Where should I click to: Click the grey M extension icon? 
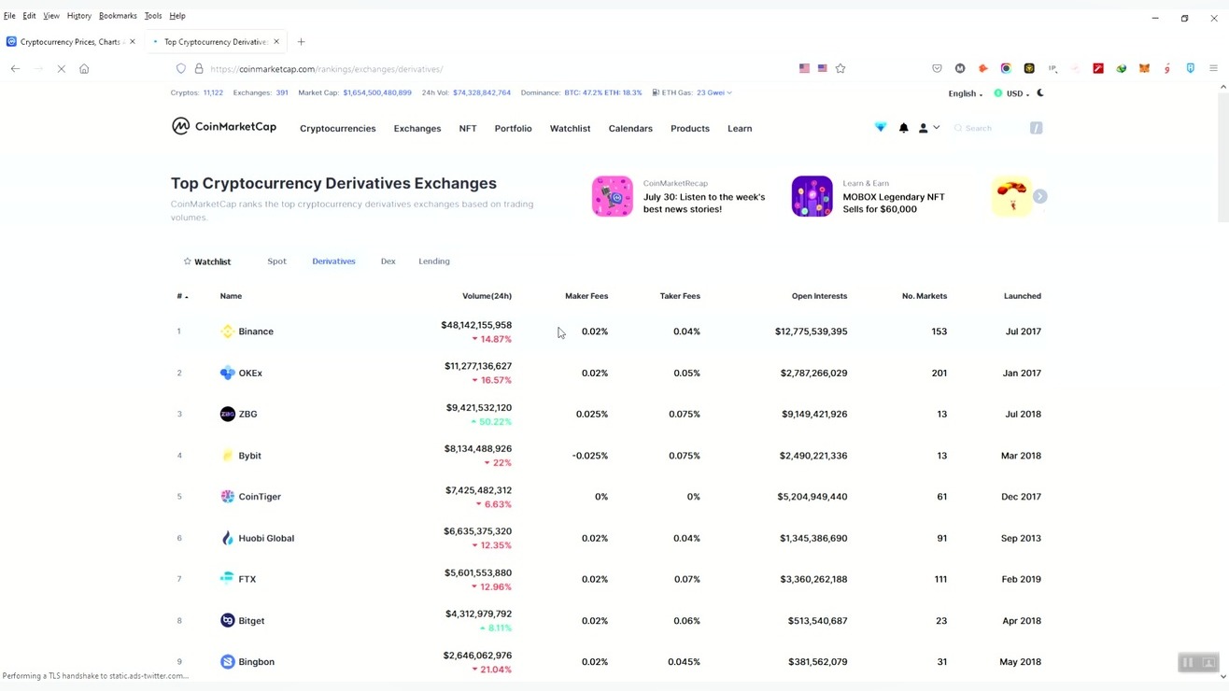960,68
